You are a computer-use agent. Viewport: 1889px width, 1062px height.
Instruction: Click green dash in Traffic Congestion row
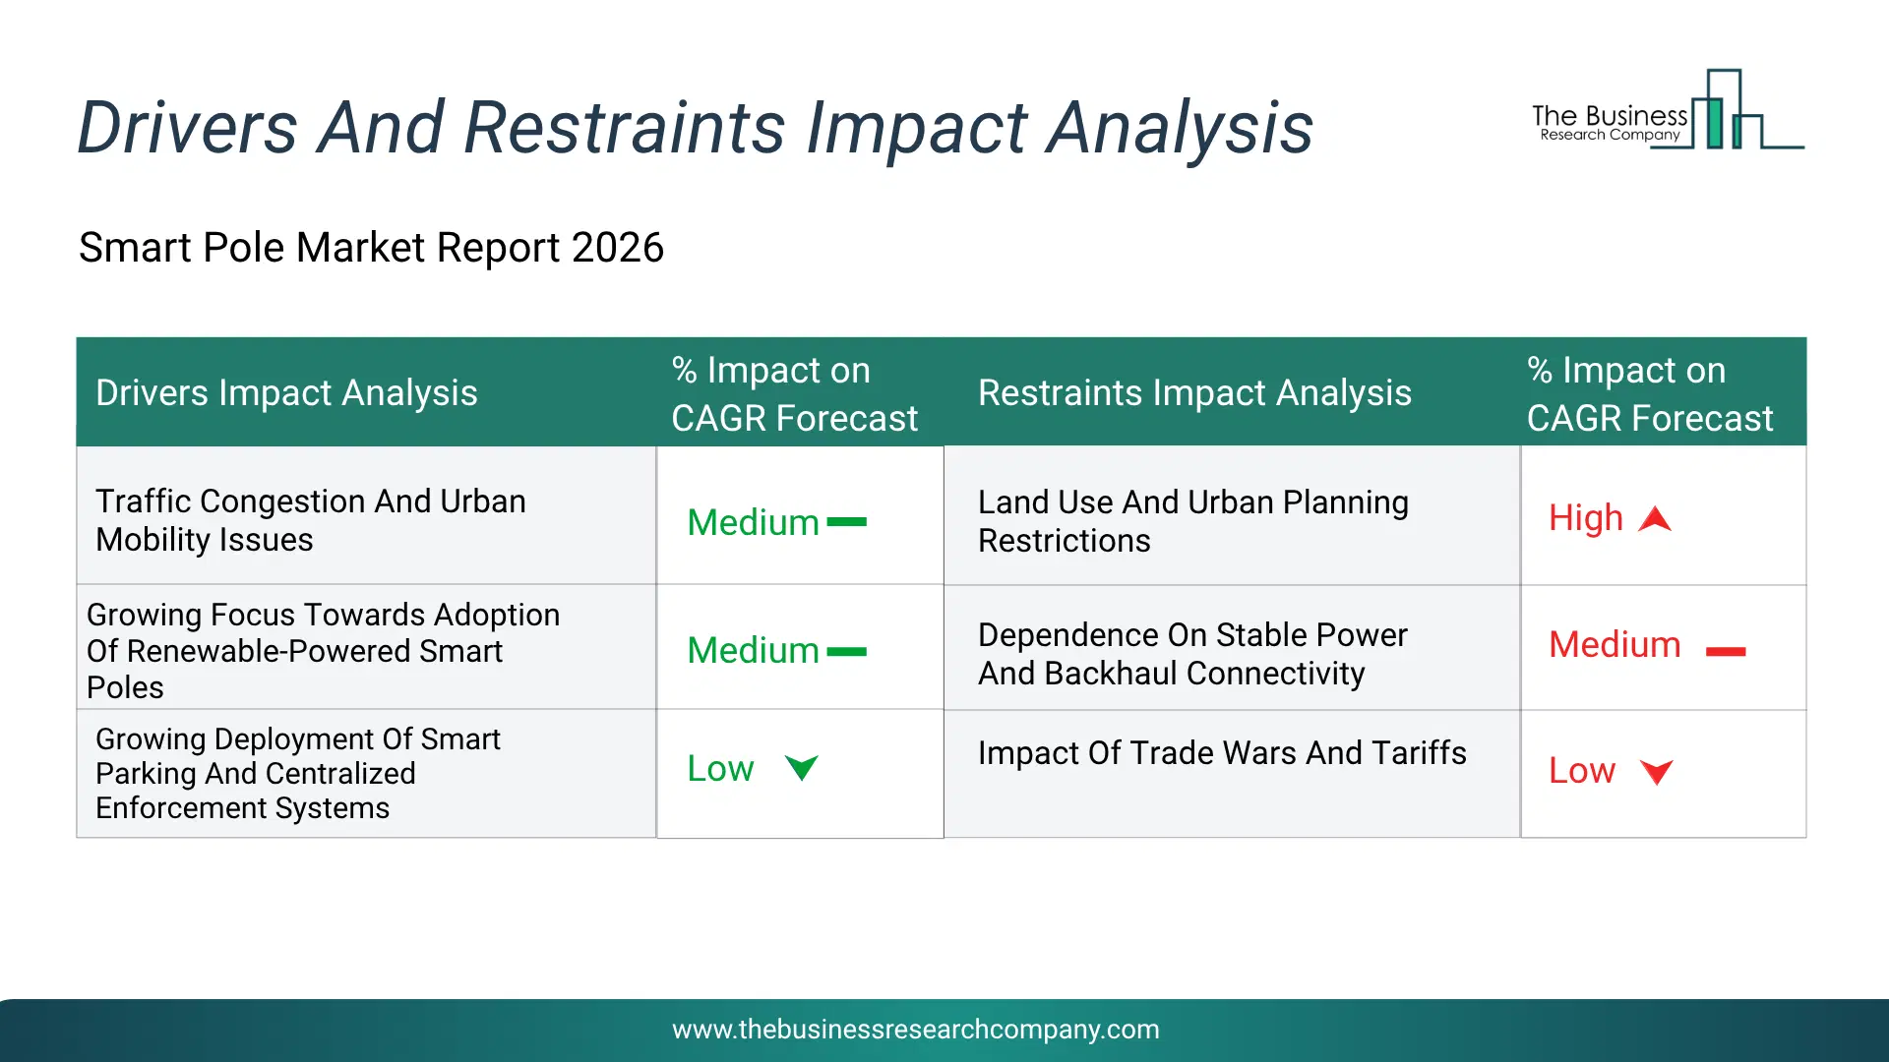tap(847, 522)
